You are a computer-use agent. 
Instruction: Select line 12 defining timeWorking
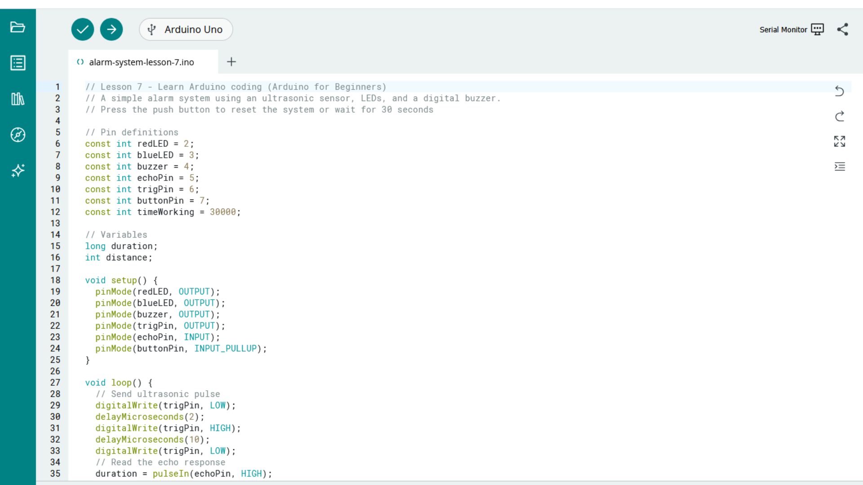pos(163,212)
